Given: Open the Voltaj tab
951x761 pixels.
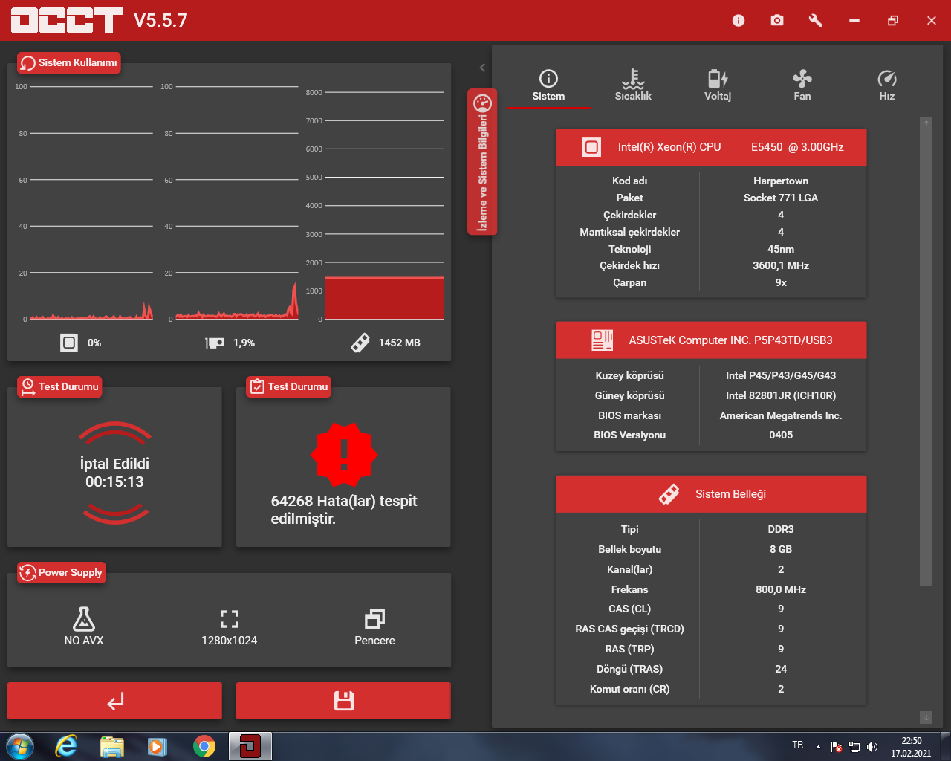Looking at the screenshot, I should (x=718, y=85).
